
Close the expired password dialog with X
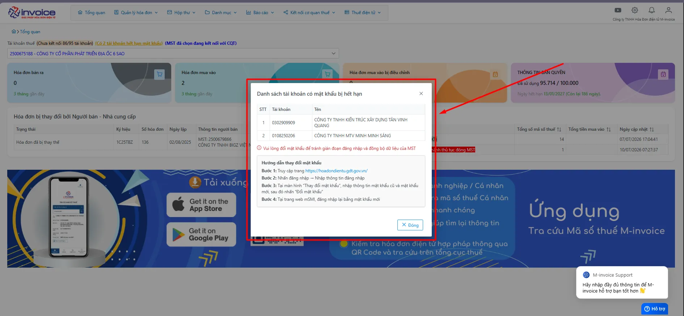[421, 94]
